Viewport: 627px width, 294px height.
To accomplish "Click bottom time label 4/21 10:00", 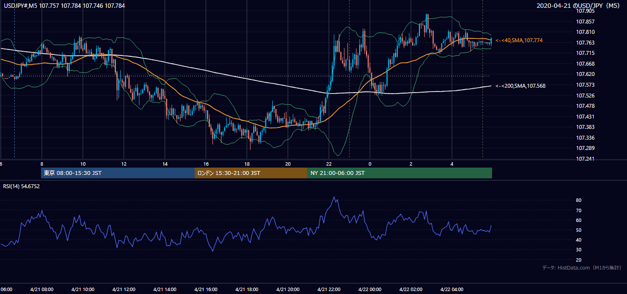I will pyautogui.click(x=82, y=290).
